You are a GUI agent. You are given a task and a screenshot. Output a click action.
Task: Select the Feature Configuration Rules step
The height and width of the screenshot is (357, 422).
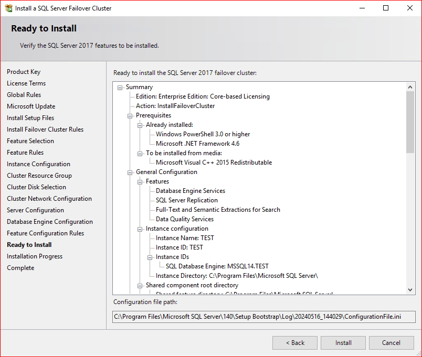[46, 233]
